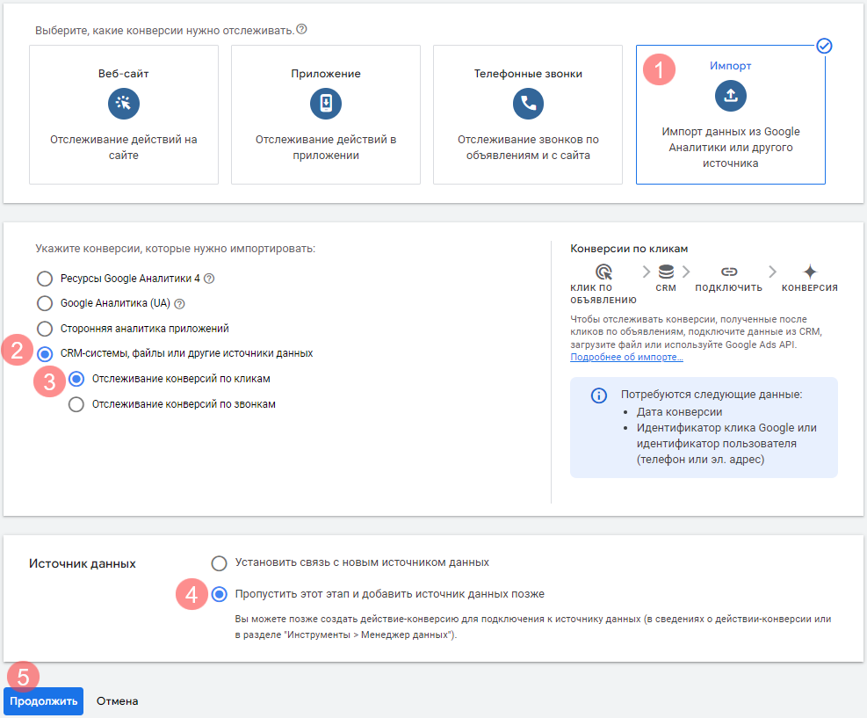
Task: Click the App phone download icon
Action: 326,104
